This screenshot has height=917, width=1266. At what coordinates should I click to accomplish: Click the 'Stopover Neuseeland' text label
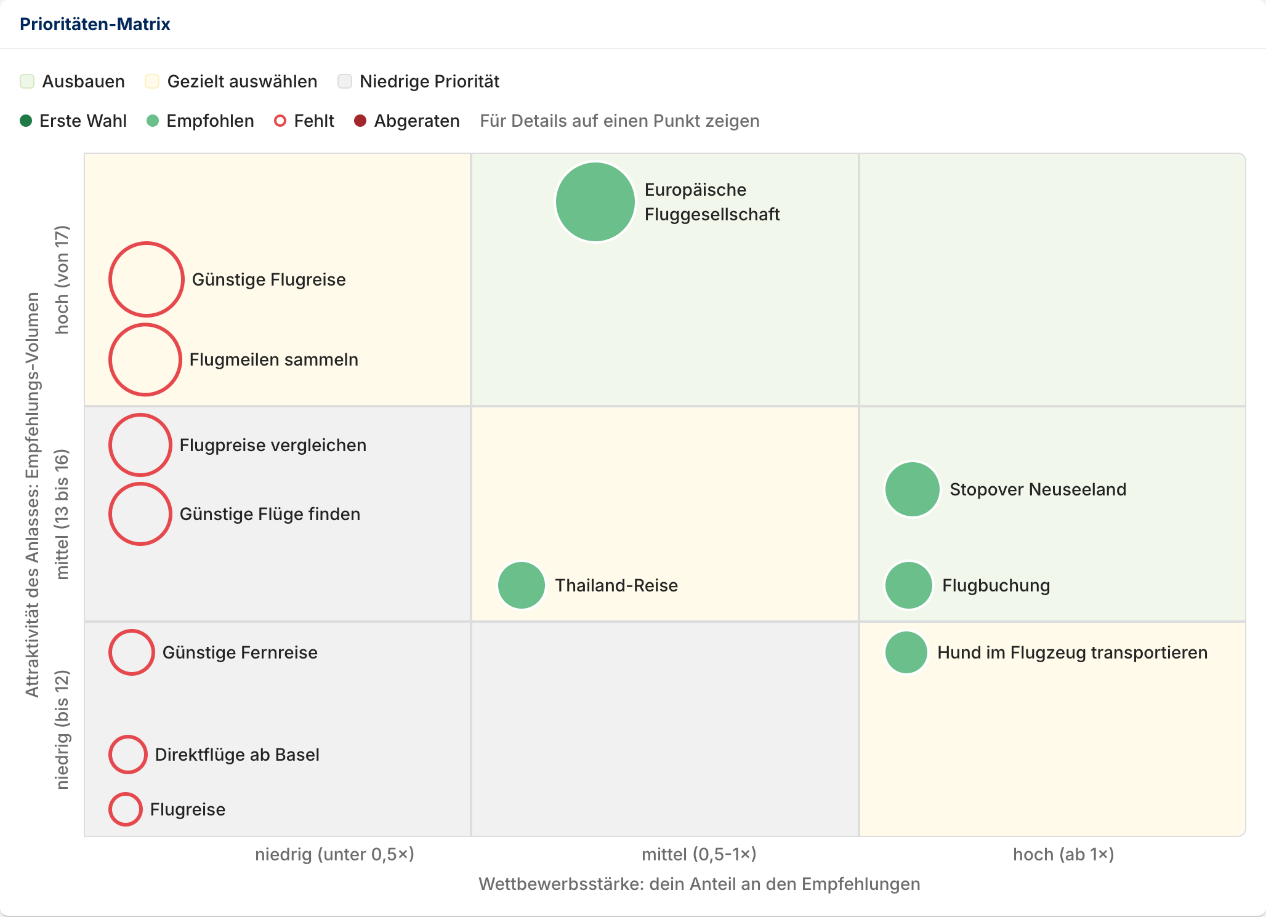1038,489
